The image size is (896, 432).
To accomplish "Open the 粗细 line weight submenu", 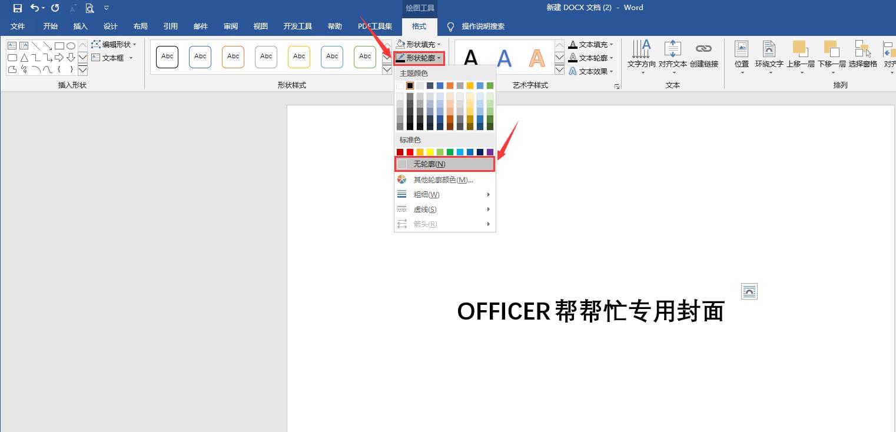I will (x=425, y=194).
